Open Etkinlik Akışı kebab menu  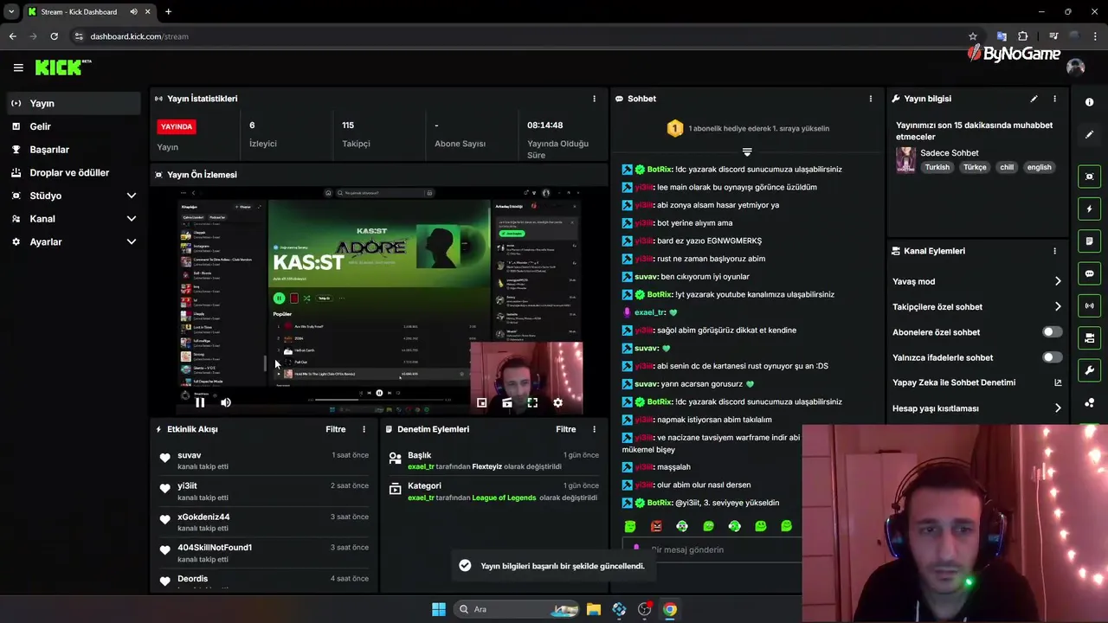(364, 429)
